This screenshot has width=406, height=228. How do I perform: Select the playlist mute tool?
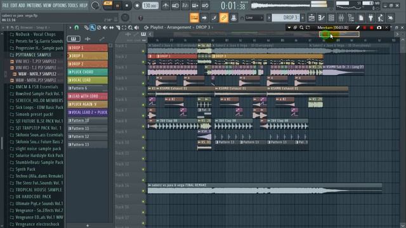(105, 27)
